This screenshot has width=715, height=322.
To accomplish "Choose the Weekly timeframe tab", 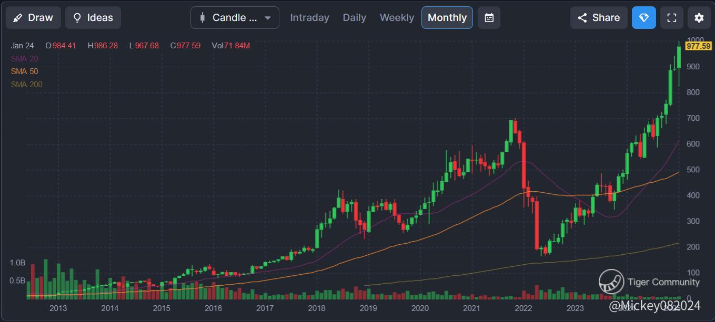I will 397,18.
